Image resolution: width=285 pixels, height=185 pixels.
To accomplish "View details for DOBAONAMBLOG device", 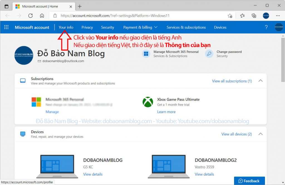I will click(x=93, y=174).
